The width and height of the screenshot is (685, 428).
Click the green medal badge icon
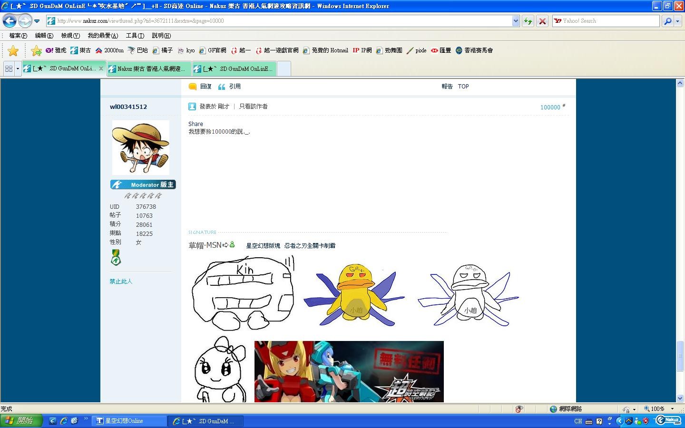point(116,257)
